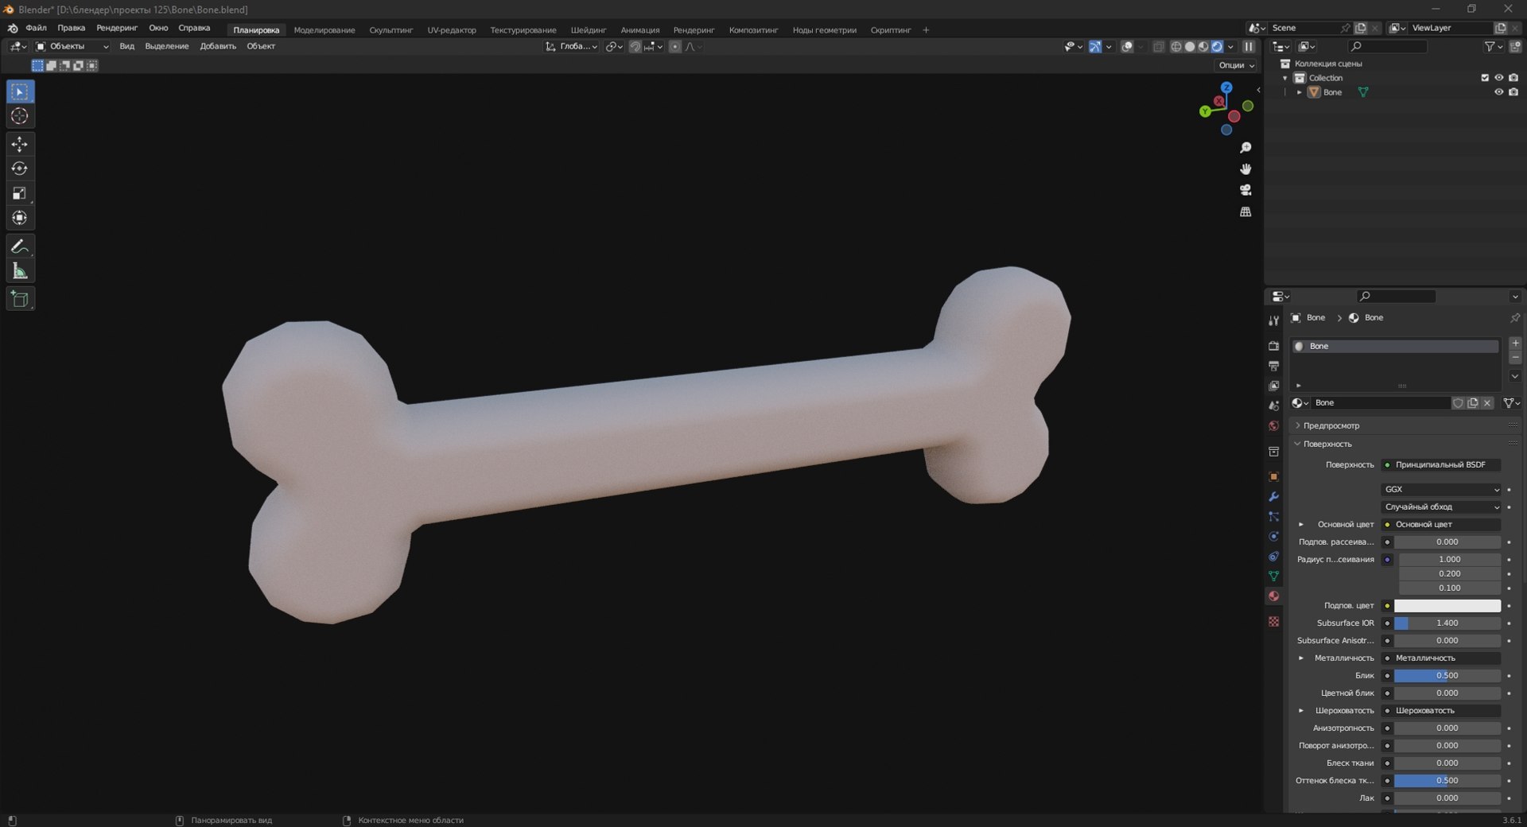Viewport: 1527px width, 827px height.
Task: Activate the Scale tool
Action: point(20,193)
